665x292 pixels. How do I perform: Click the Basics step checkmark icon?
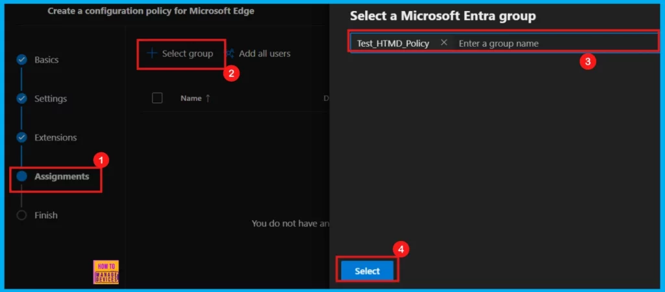[x=21, y=60]
